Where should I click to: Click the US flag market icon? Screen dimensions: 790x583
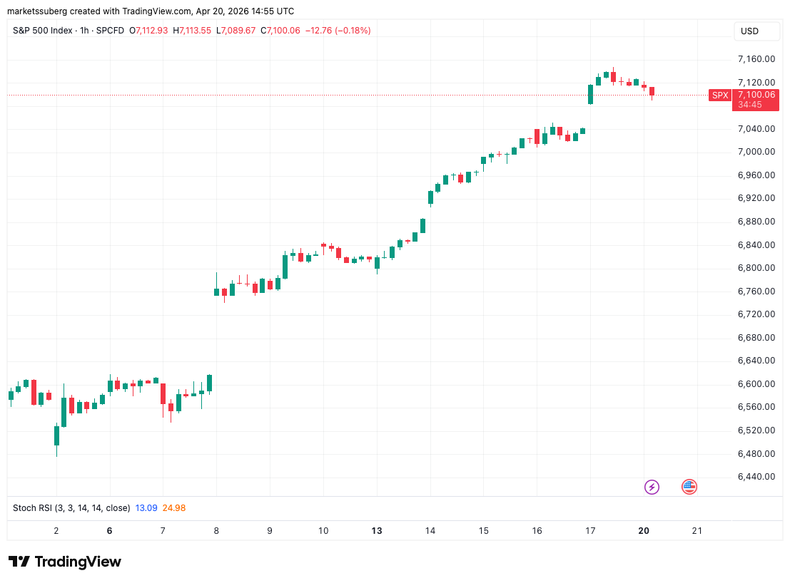(x=689, y=487)
